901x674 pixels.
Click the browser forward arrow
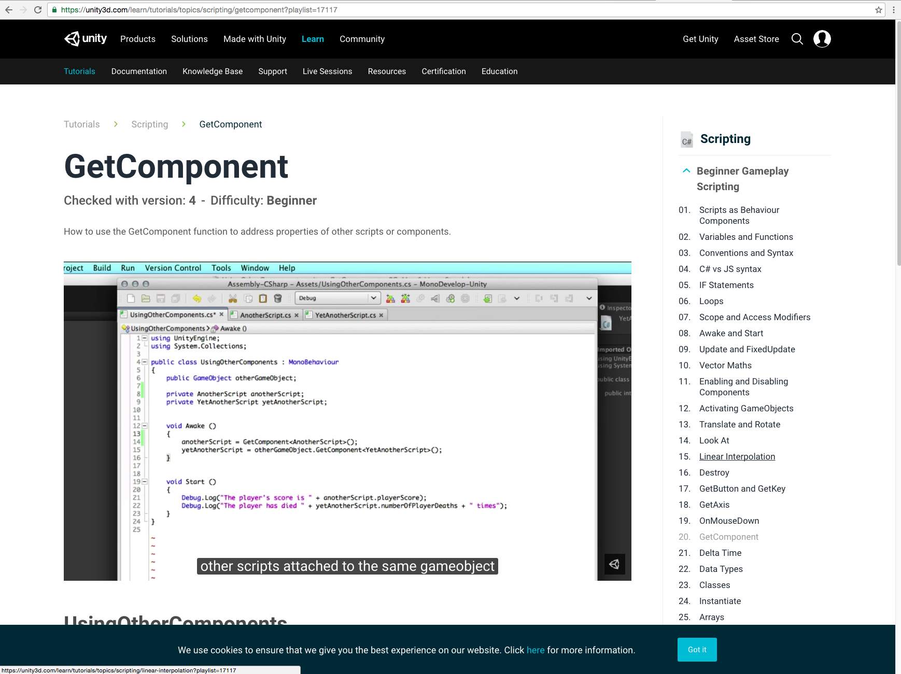click(x=23, y=10)
